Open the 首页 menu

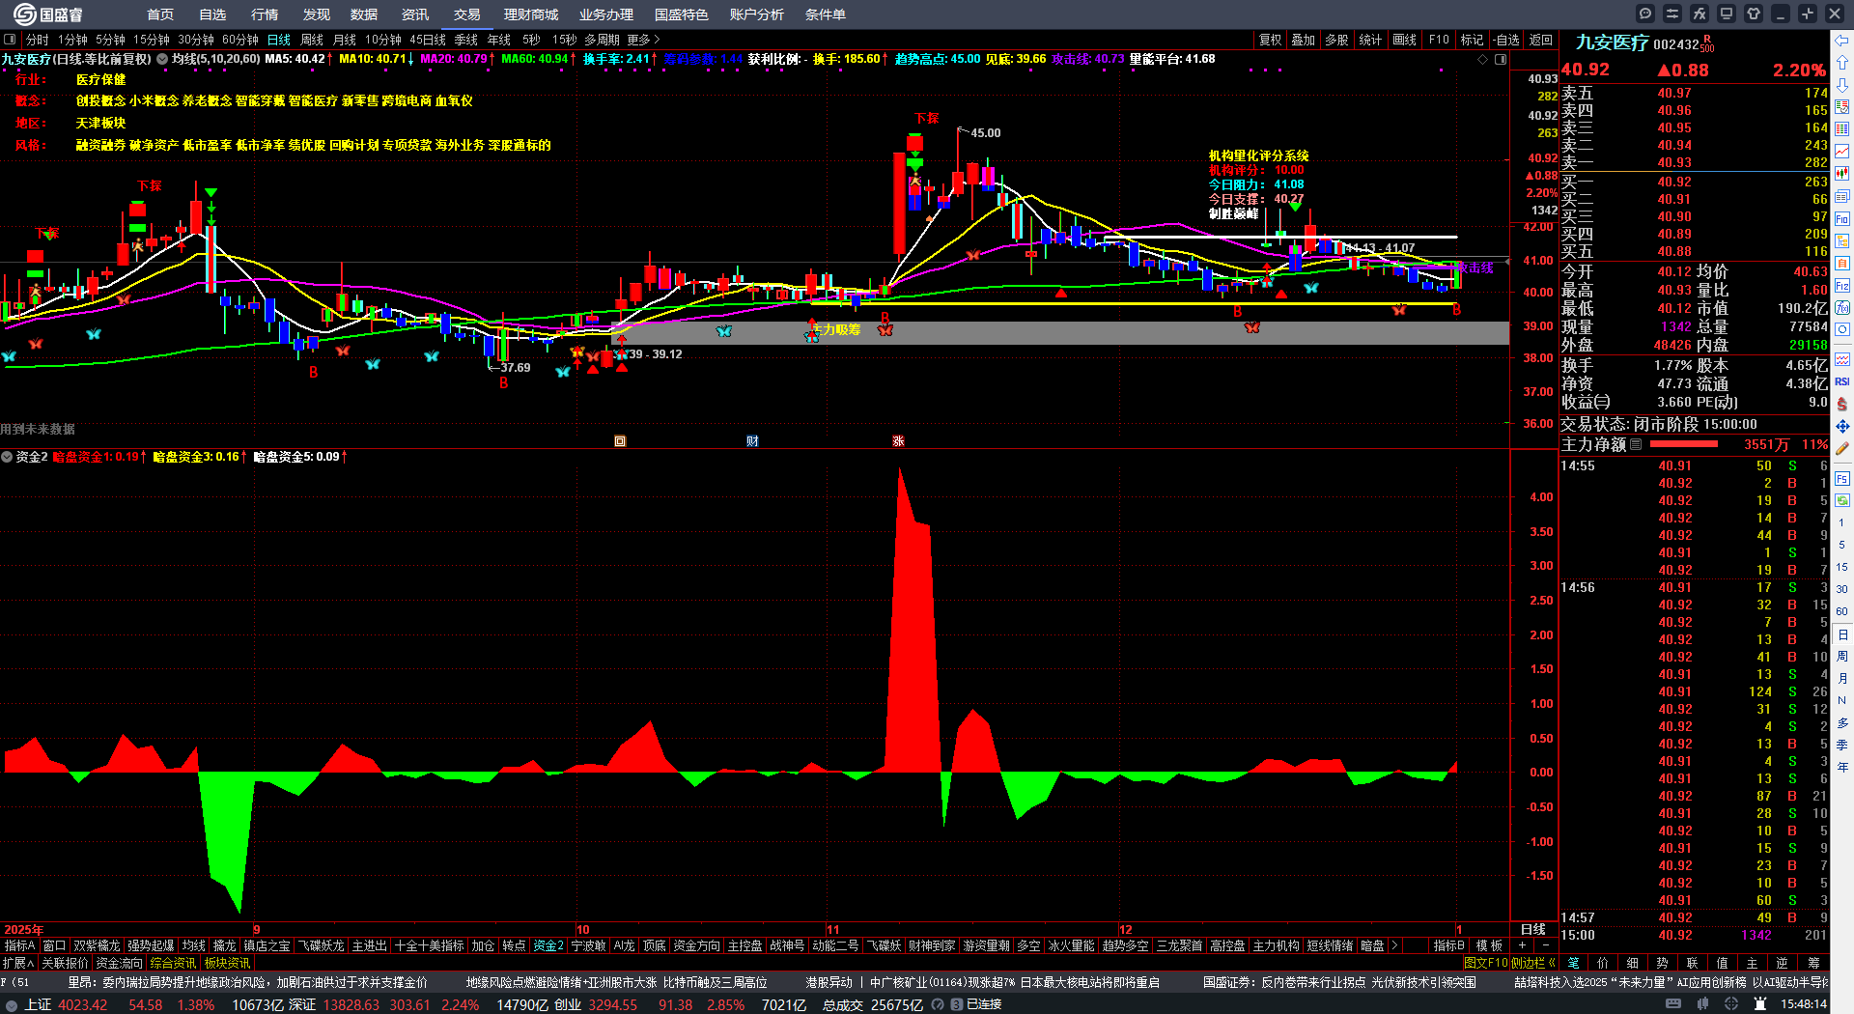pos(160,14)
